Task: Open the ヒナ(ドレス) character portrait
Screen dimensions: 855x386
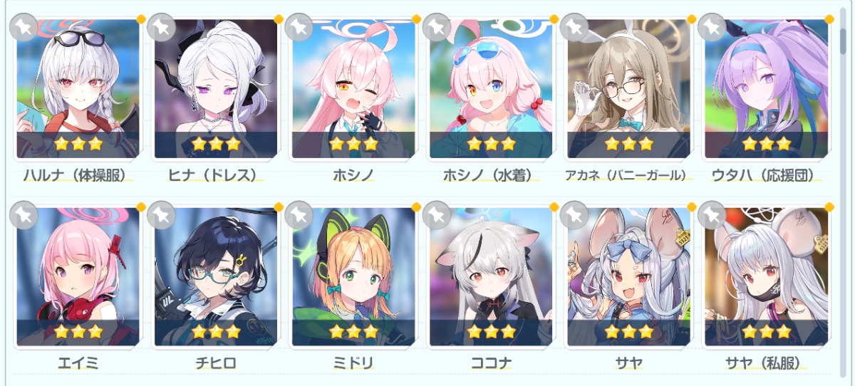Action: 216,89
